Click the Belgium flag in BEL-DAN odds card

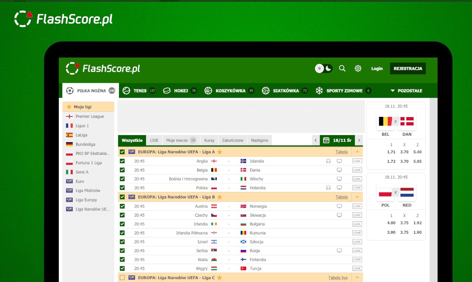pos(385,121)
